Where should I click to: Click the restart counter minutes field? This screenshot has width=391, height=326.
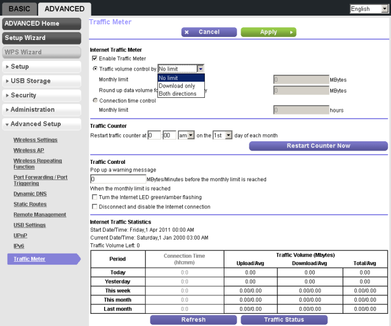(169, 135)
